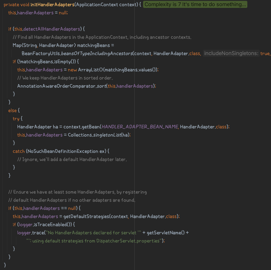Click the getBean method call on context
The width and height of the screenshot is (271, 270).
90,127
